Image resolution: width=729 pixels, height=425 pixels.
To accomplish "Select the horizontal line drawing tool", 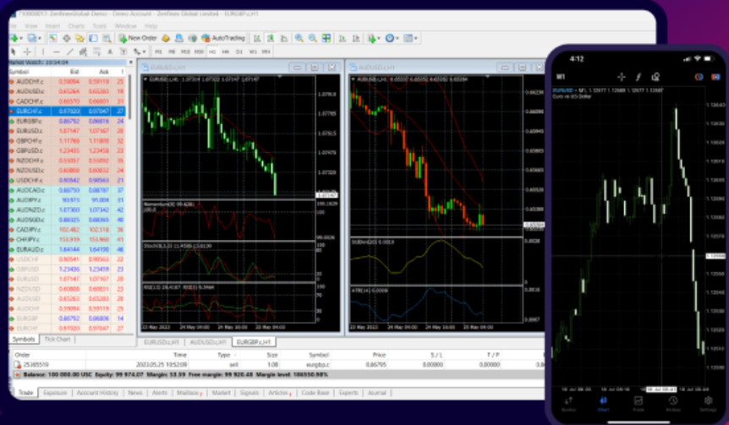I will [57, 52].
